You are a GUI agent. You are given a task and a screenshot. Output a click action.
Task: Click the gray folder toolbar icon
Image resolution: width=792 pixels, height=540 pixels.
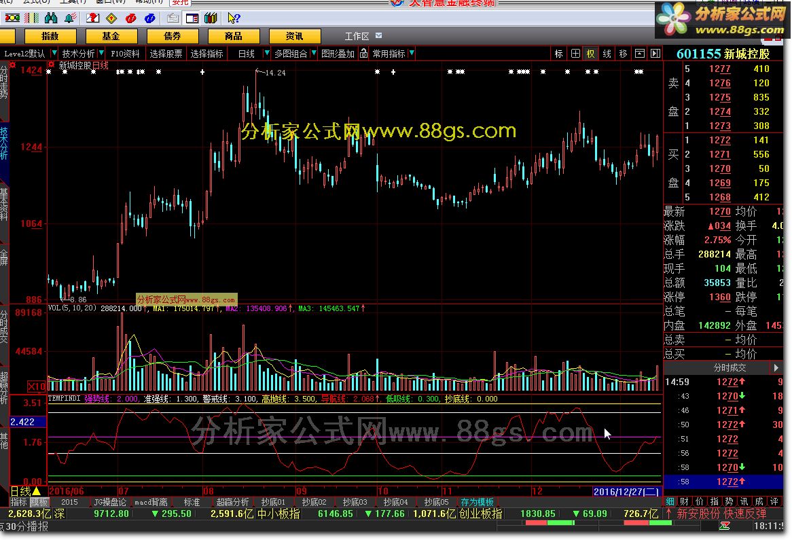pos(173,19)
